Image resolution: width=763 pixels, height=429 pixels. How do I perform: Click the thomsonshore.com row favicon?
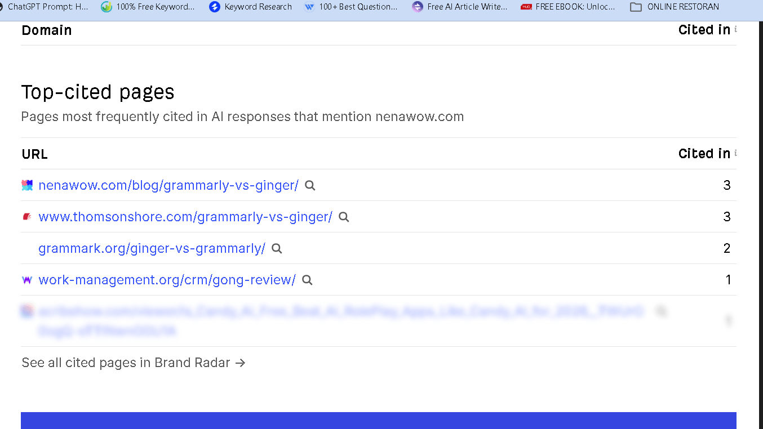pos(27,217)
